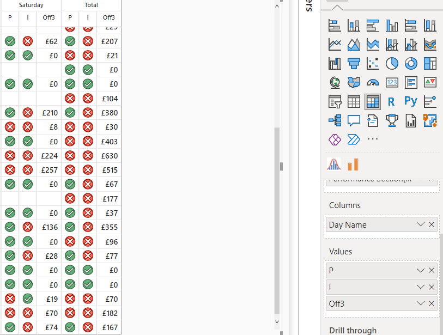Click the matrix scrollbar up arrow
The image size is (443, 335).
pyautogui.click(x=277, y=6)
